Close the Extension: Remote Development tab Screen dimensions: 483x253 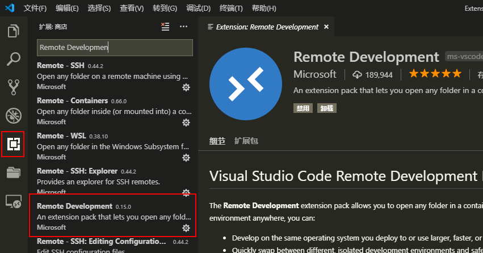326,27
